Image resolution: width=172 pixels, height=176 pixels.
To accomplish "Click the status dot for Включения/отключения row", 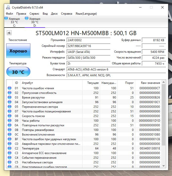I will tap(10, 134).
